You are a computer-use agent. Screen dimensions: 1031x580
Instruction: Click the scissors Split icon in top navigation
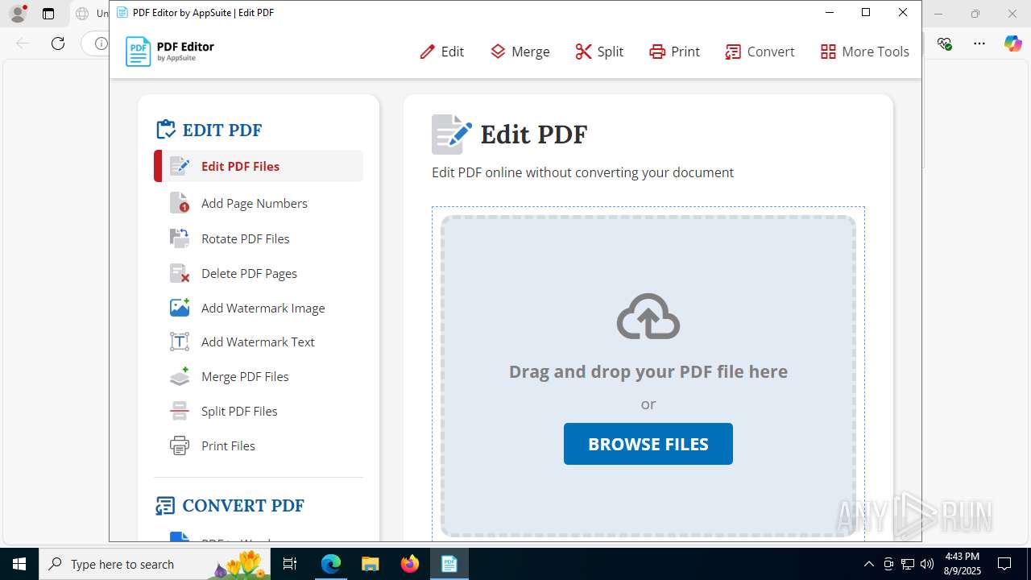coord(583,52)
